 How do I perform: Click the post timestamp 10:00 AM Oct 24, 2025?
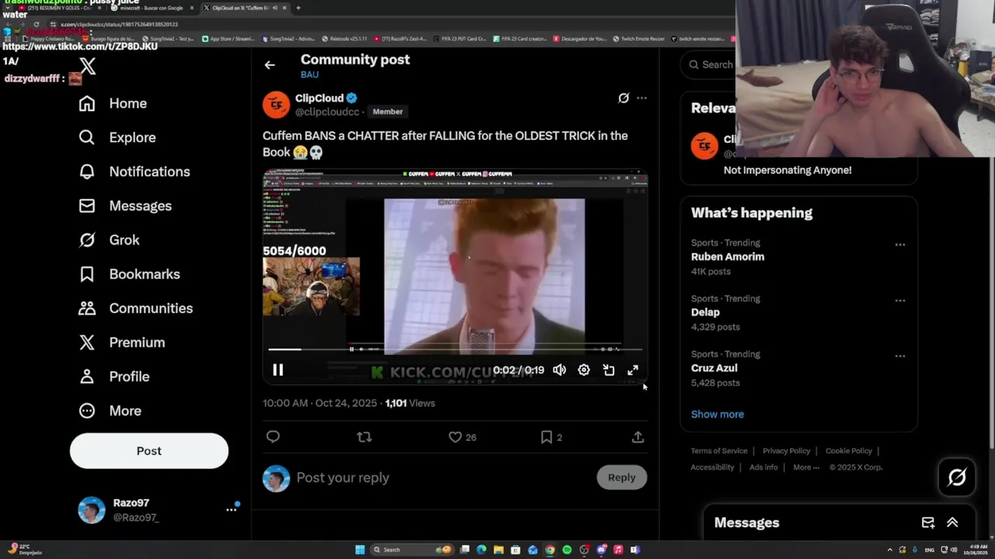319,403
